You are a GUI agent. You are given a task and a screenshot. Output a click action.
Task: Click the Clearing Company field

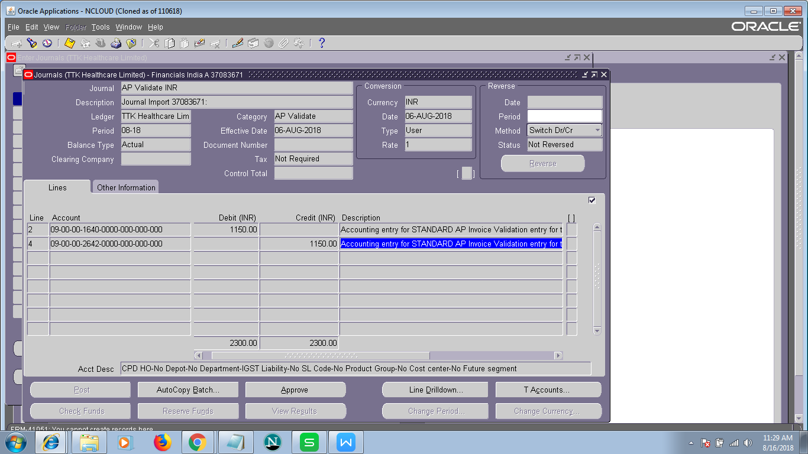pos(156,159)
